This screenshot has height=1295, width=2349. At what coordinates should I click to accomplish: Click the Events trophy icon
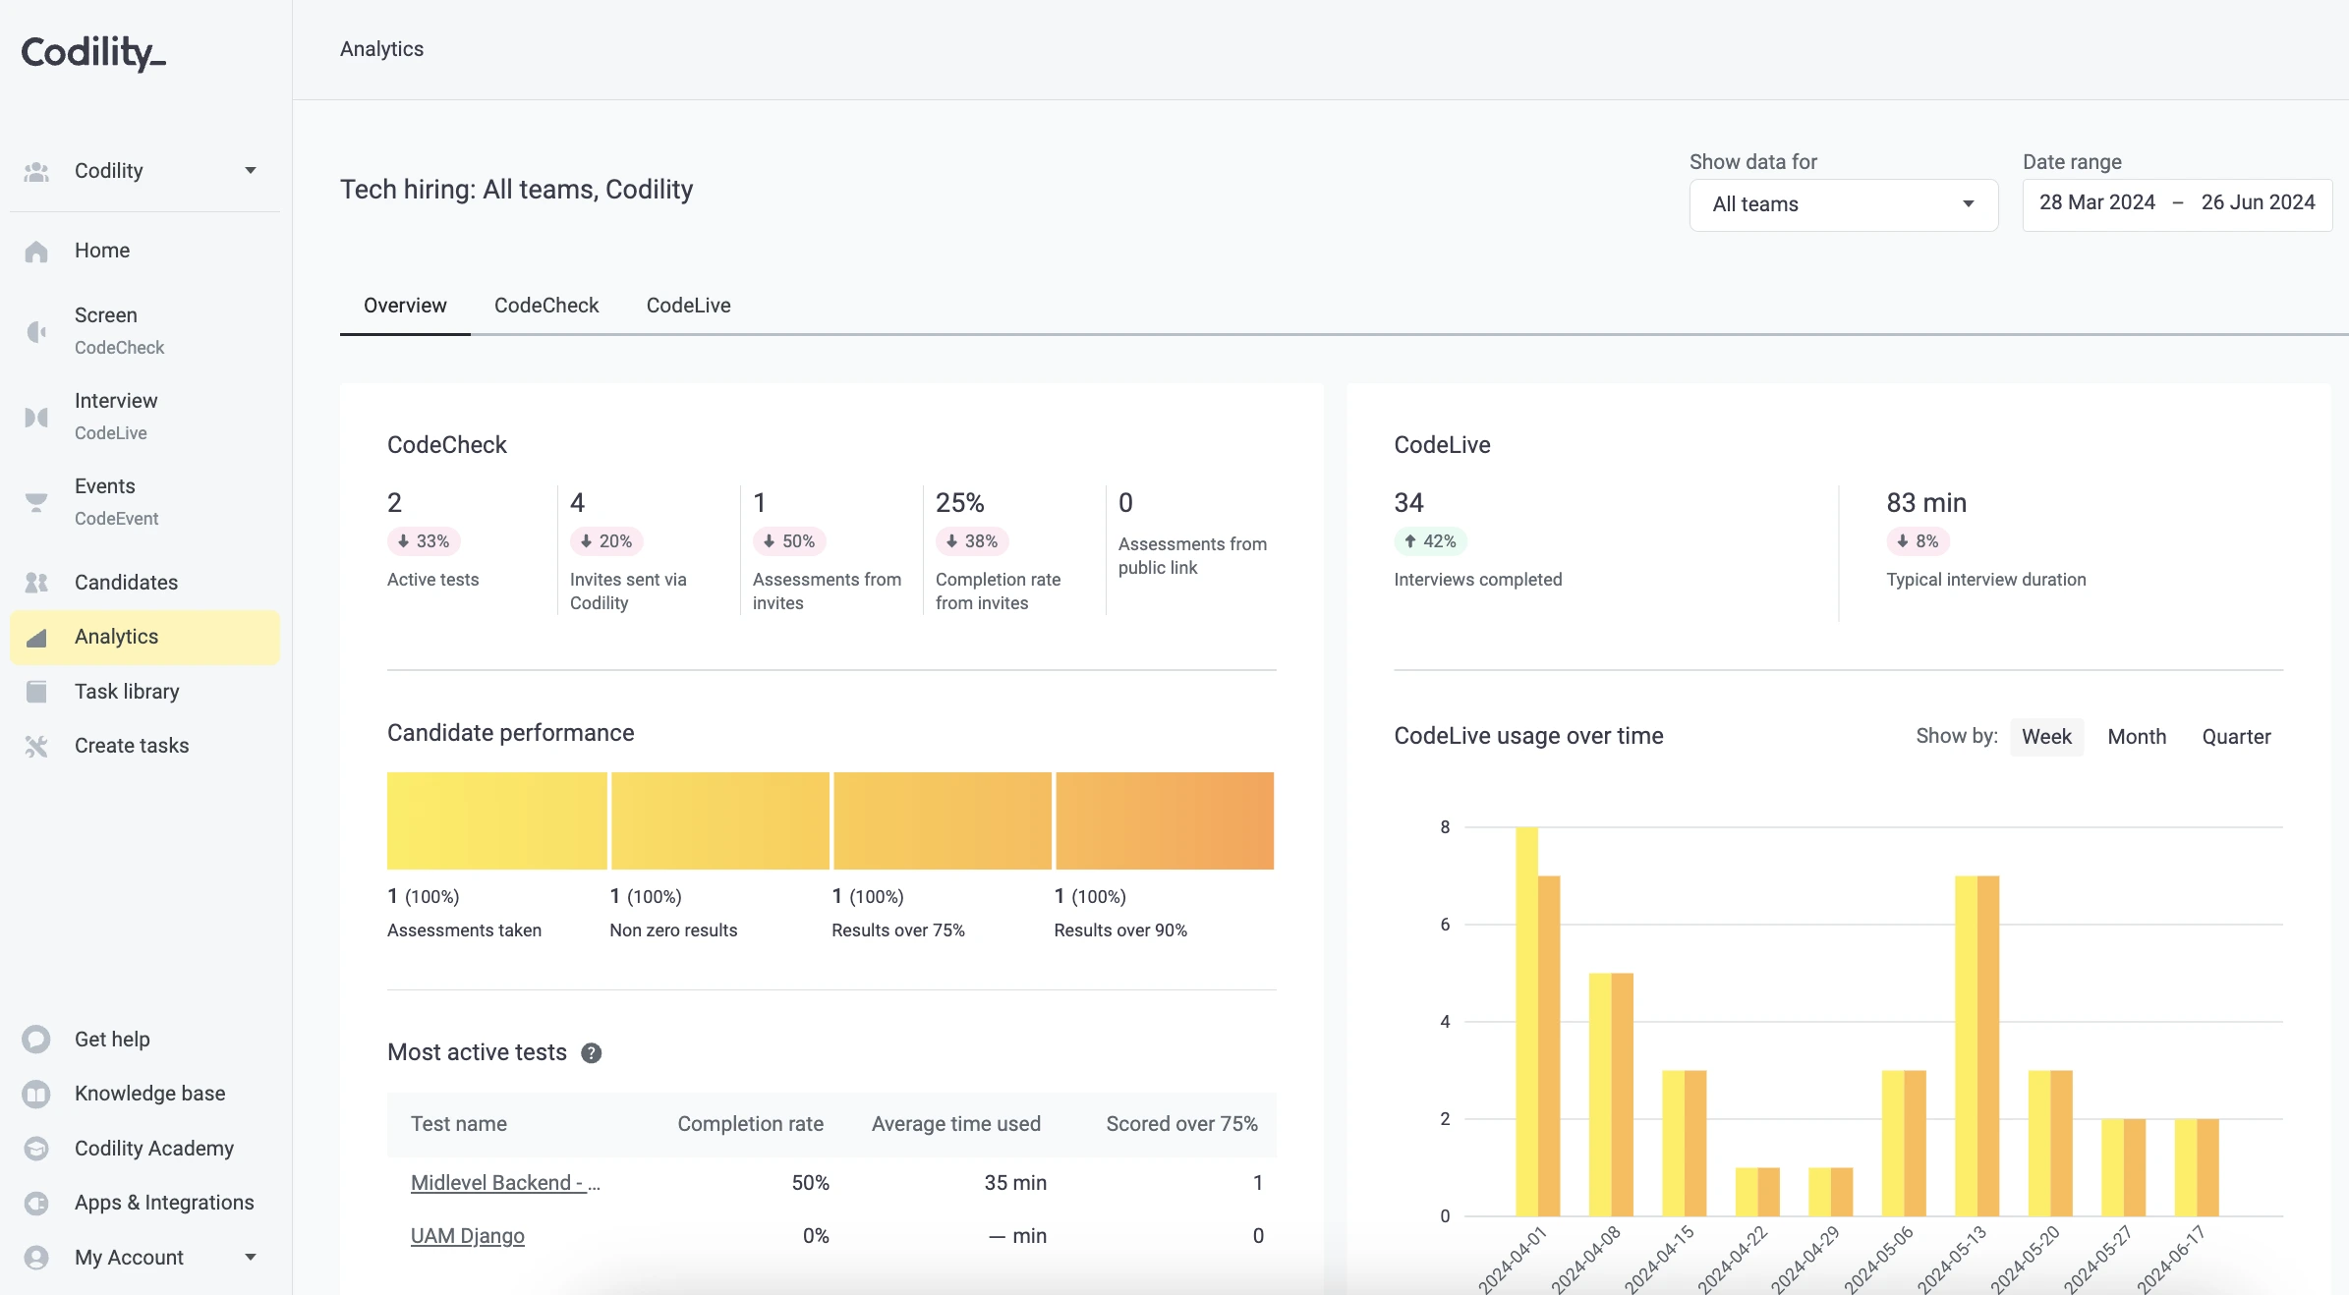click(x=36, y=502)
